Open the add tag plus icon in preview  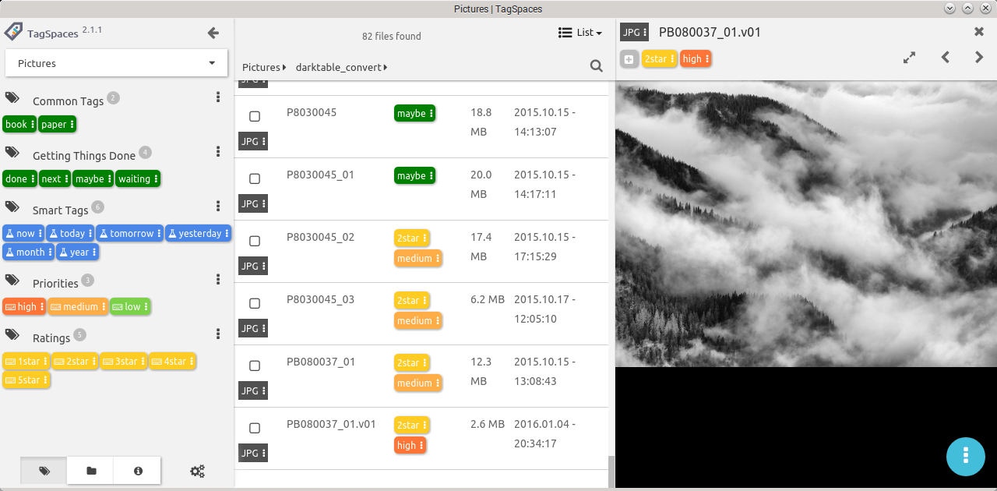coord(629,59)
